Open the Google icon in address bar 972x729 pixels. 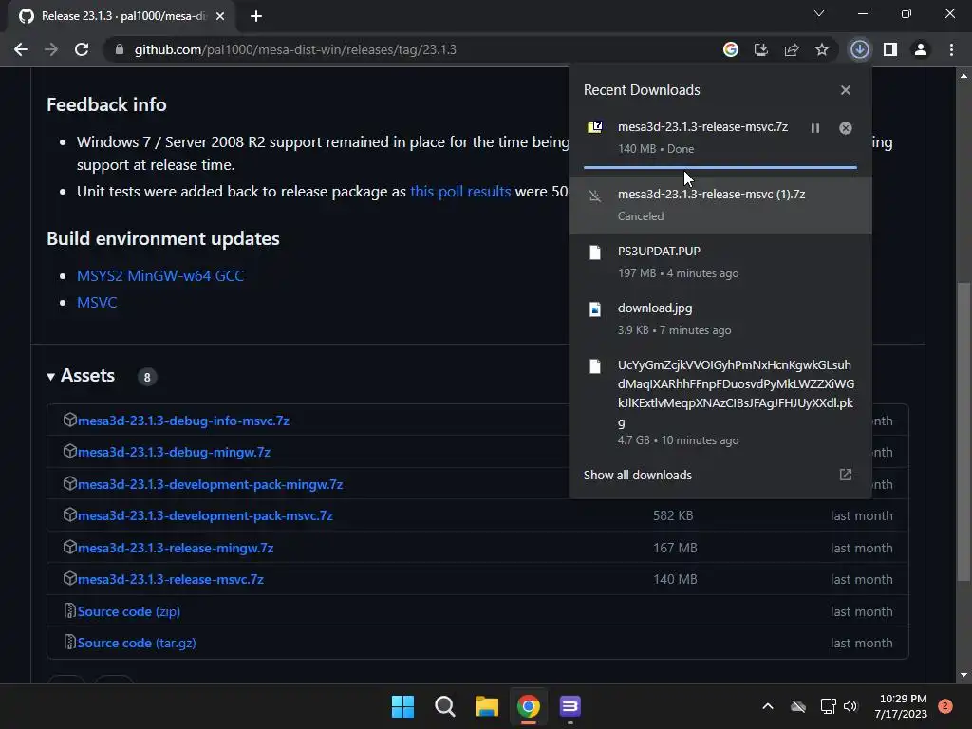click(731, 49)
